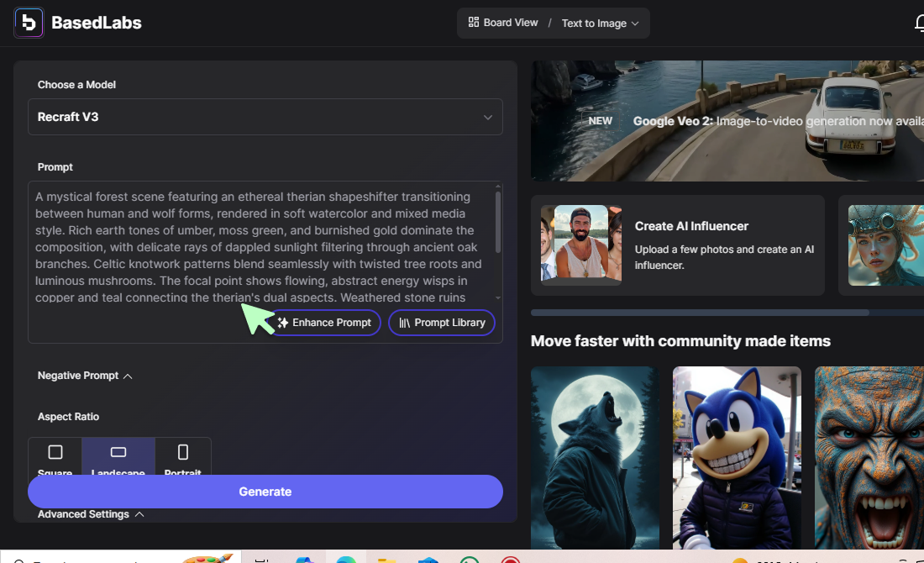Click the sparkle icon on Enhance Prompt
Screen dimensions: 924x563
[283, 323]
